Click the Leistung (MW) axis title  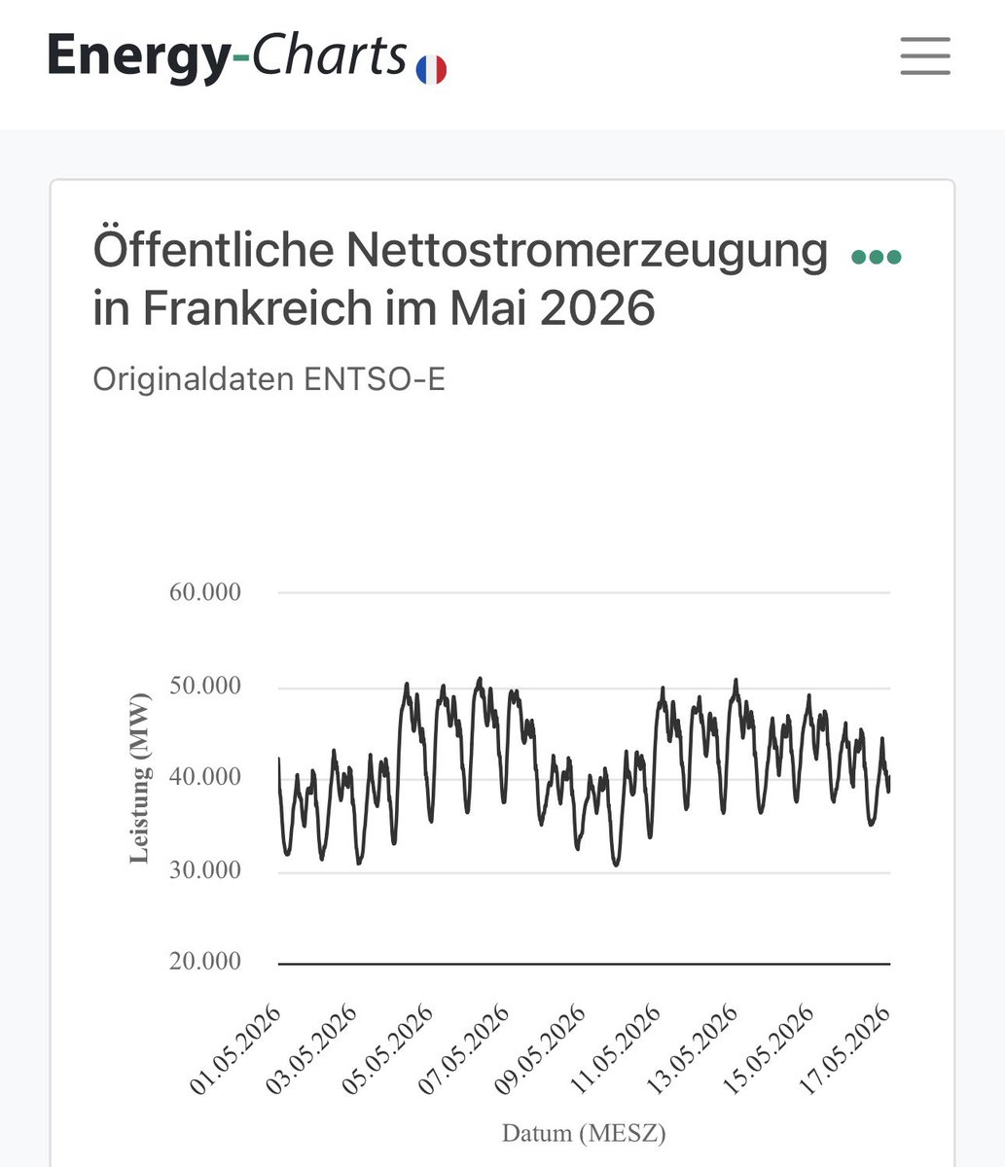pyautogui.click(x=140, y=778)
